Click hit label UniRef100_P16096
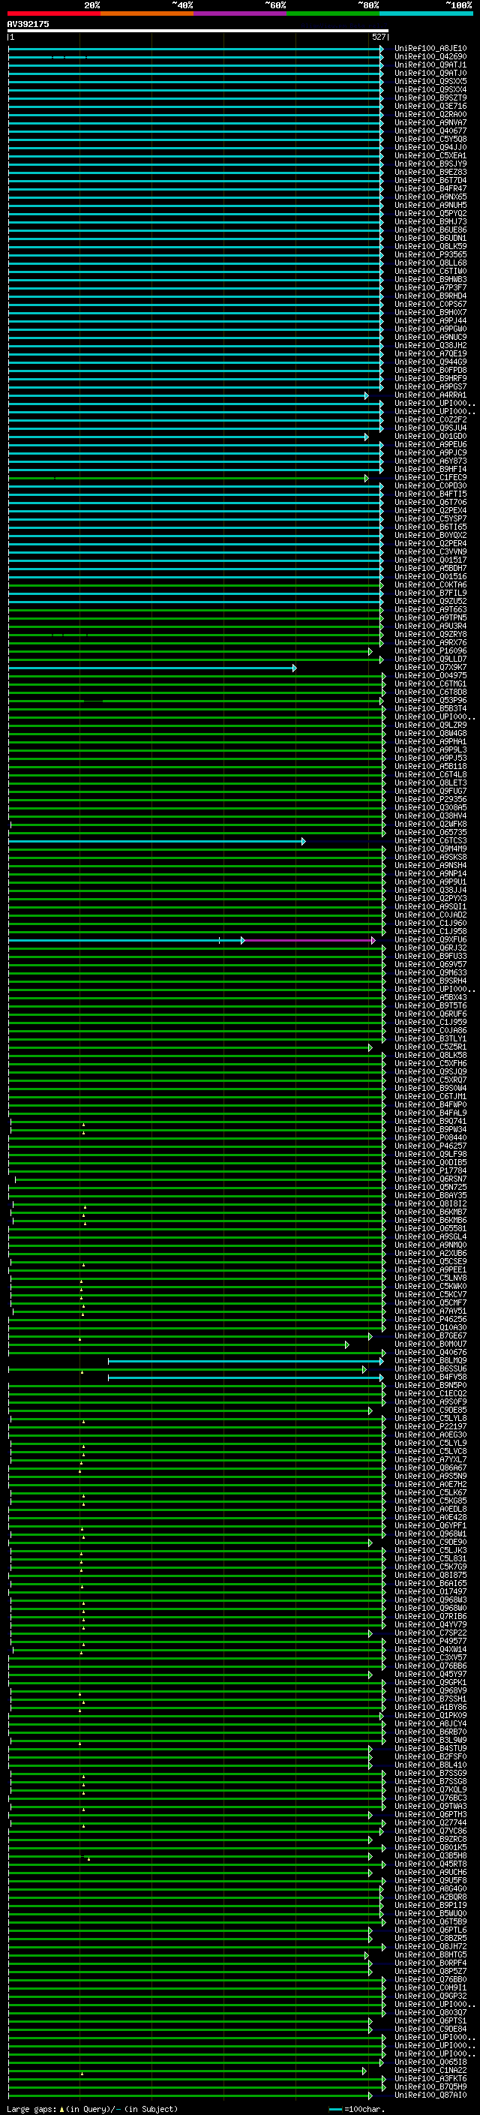Screen dimensions: 480x2115 pyautogui.click(x=430, y=651)
